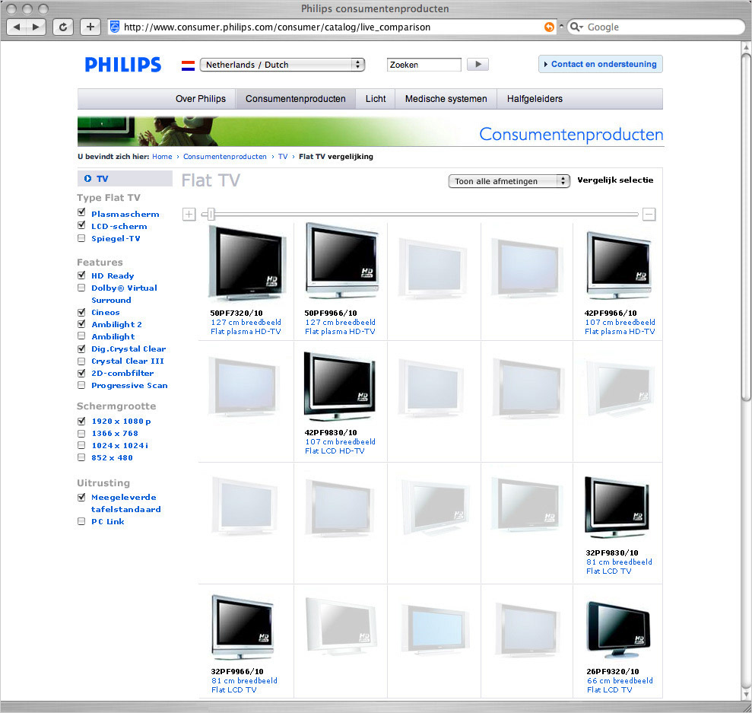
Task: Enable the PC Link checkbox
Action: (x=81, y=521)
